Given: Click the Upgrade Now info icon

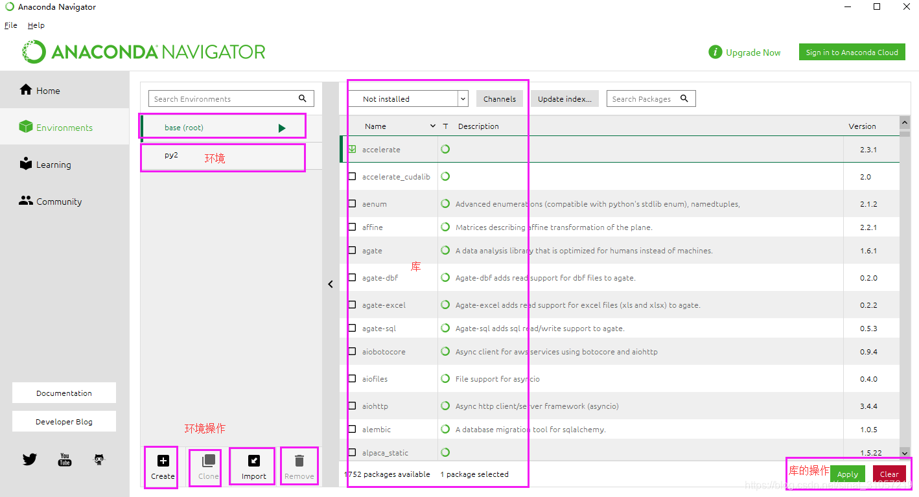Looking at the screenshot, I should [x=715, y=52].
